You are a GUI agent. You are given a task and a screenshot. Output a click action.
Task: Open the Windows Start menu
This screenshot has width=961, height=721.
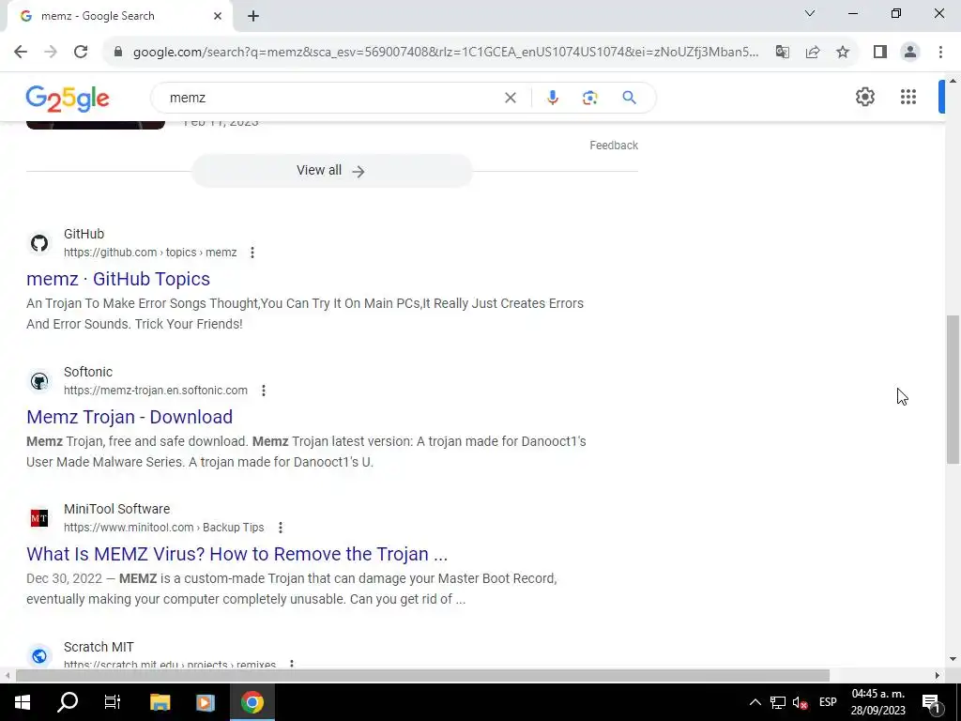[23, 702]
